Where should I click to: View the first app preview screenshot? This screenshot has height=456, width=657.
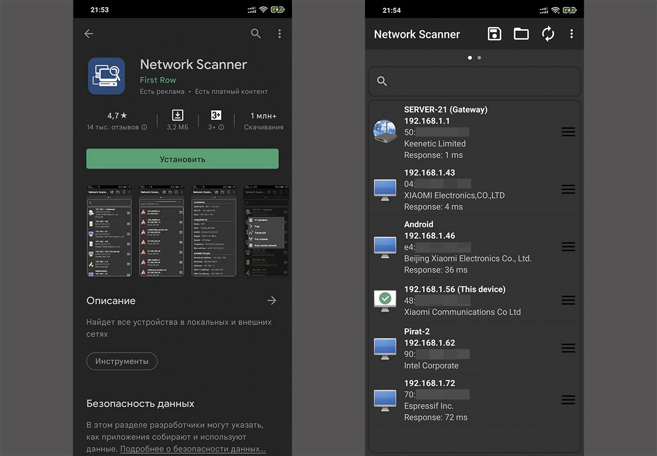click(109, 232)
